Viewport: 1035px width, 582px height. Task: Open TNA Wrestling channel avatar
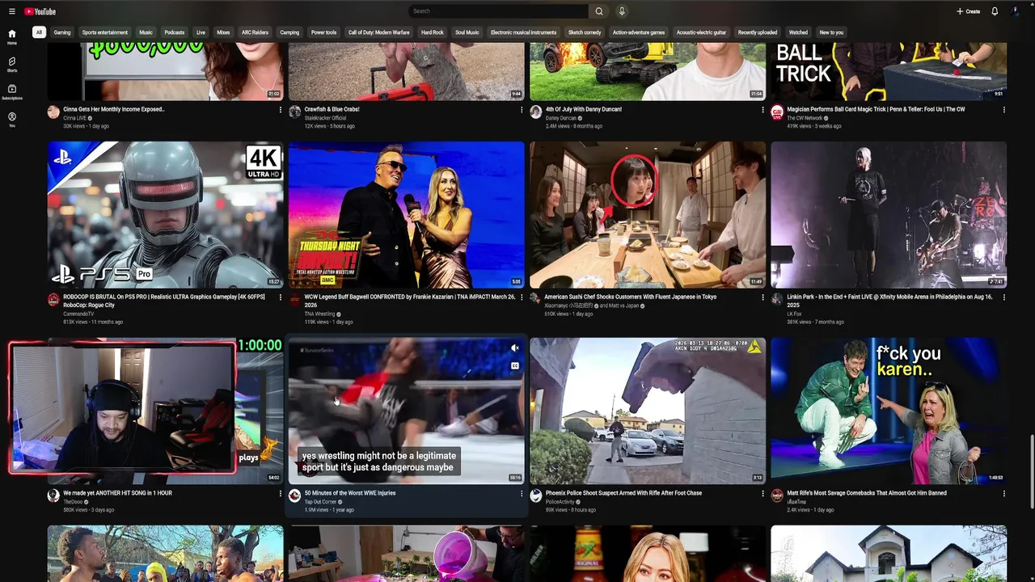(x=294, y=299)
